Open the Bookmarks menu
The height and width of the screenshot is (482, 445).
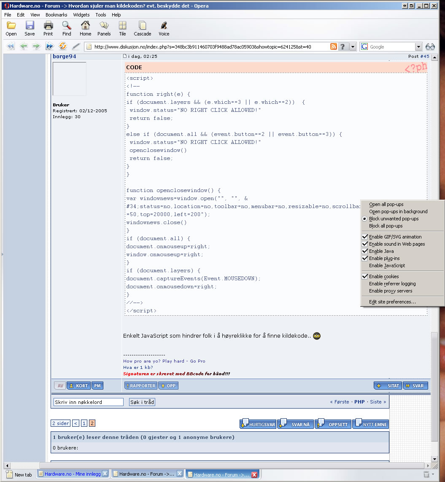pyautogui.click(x=56, y=15)
